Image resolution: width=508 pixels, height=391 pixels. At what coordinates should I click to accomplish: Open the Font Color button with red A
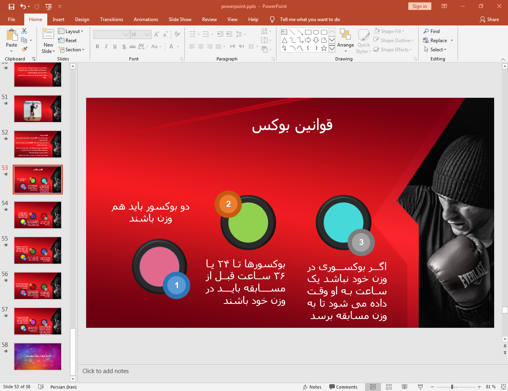172,47
